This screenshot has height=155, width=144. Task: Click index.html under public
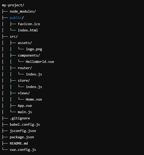pos(28,30)
